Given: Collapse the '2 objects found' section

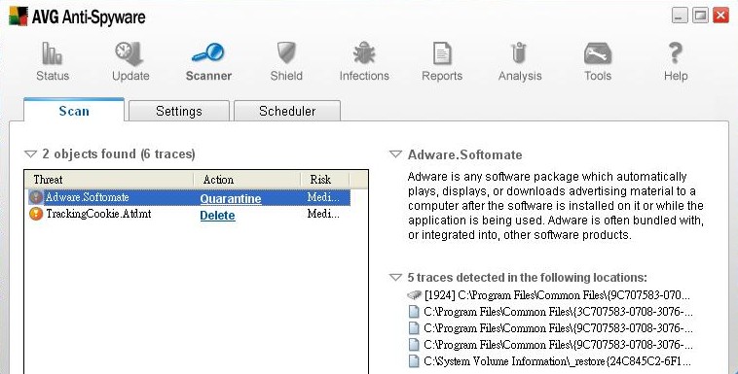Looking at the screenshot, I should 30,154.
